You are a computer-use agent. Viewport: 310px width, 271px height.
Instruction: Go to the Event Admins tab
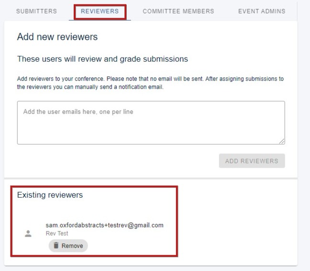[x=262, y=11]
